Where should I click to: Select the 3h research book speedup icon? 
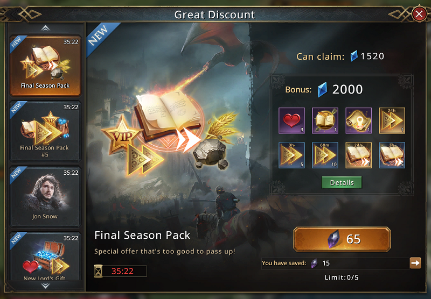392,155
